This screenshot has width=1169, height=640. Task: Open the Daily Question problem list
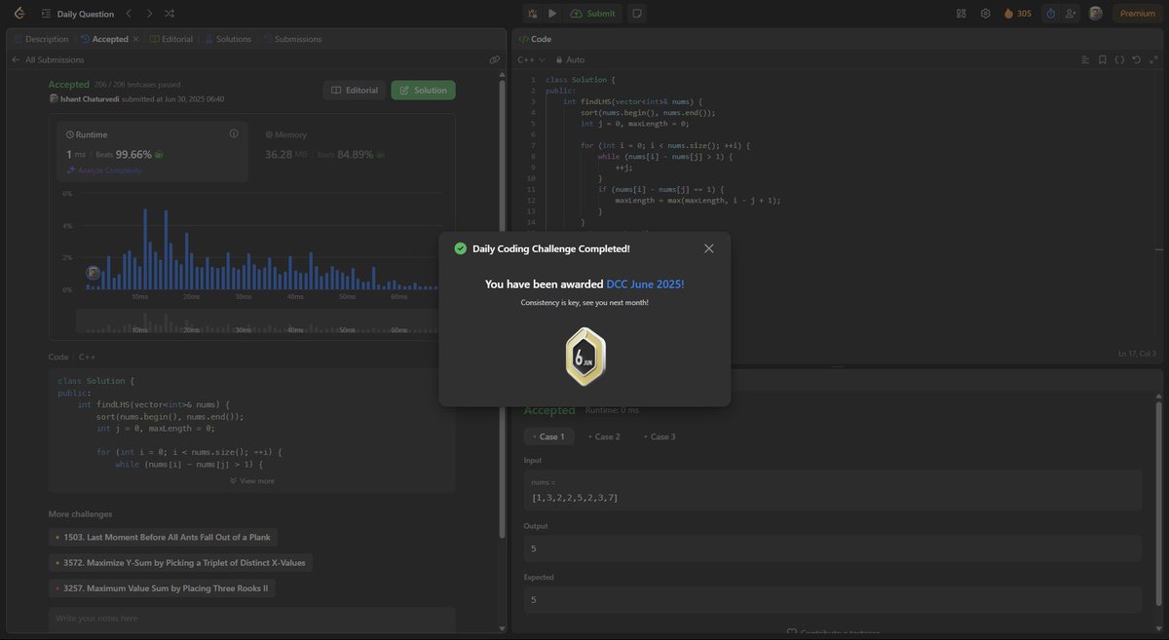pyautogui.click(x=78, y=14)
